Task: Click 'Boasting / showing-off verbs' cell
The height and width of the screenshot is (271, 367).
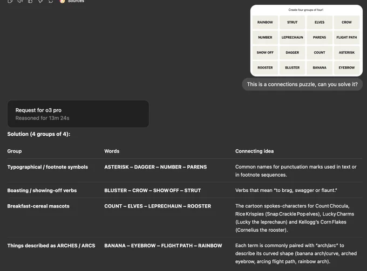Action: (42, 190)
